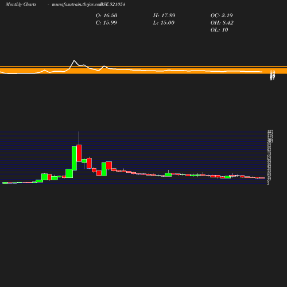Click the high price "H: 17.89"
The image size is (287, 287).
[x=164, y=15]
